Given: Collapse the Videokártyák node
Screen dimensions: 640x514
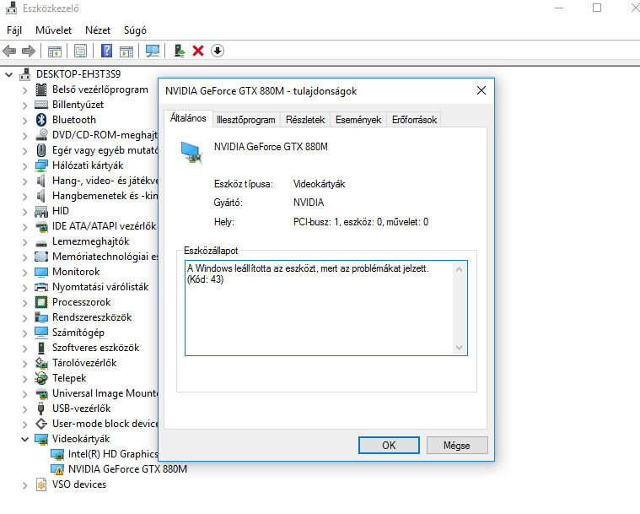Looking at the screenshot, I should [25, 440].
